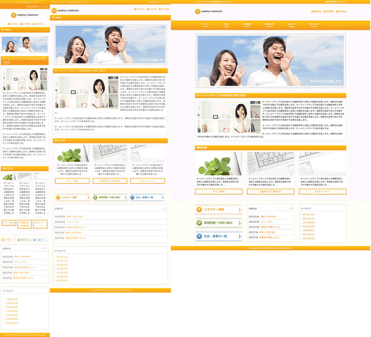Select the 問い合わせ Contact navigation item
Image resolution: width=371 pixels, height=337 pixels.
click(313, 25)
